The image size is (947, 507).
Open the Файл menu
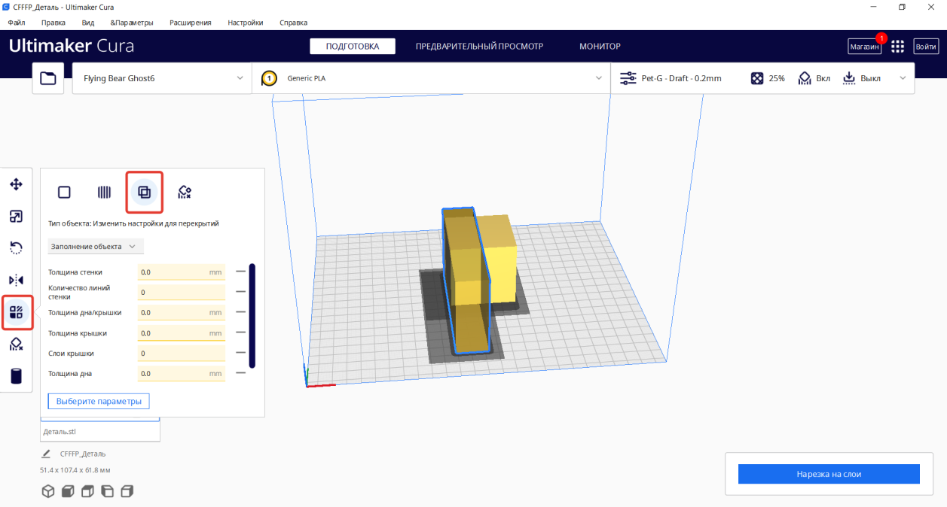pyautogui.click(x=17, y=23)
